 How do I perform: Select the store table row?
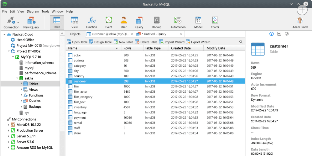tap(155, 133)
